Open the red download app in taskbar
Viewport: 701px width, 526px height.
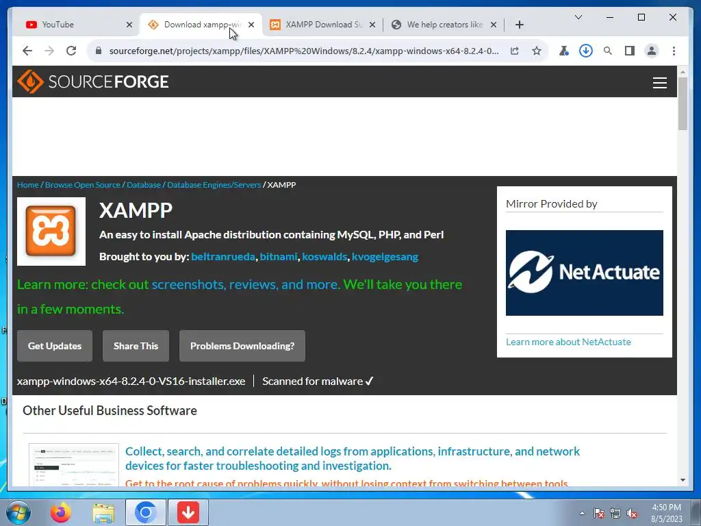click(x=188, y=512)
